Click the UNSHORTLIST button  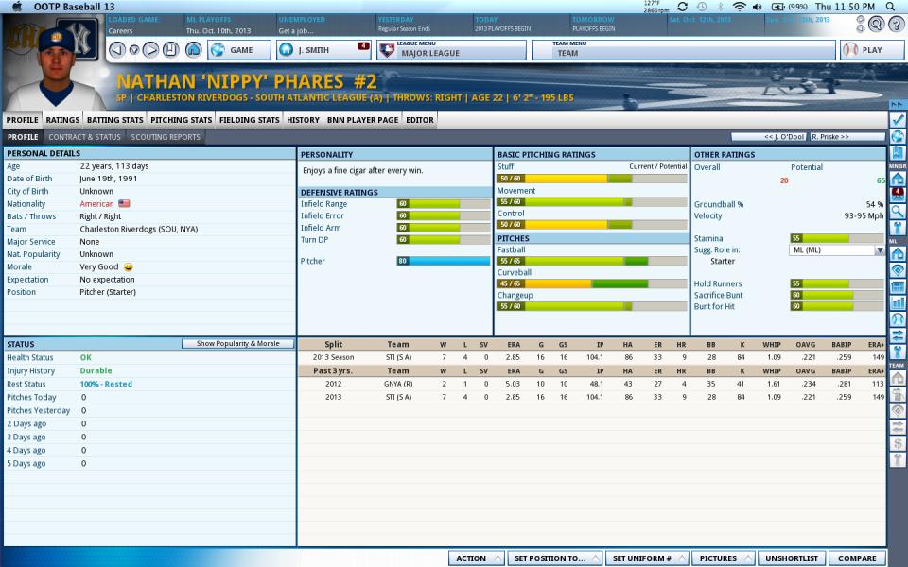coord(792,558)
